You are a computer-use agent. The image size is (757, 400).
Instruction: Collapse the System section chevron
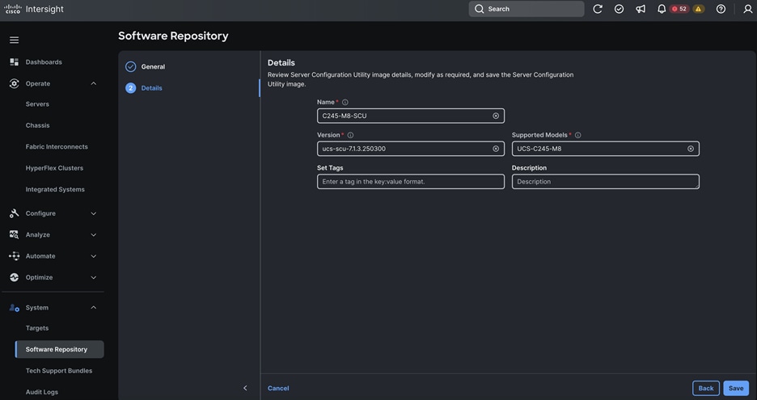pyautogui.click(x=94, y=307)
